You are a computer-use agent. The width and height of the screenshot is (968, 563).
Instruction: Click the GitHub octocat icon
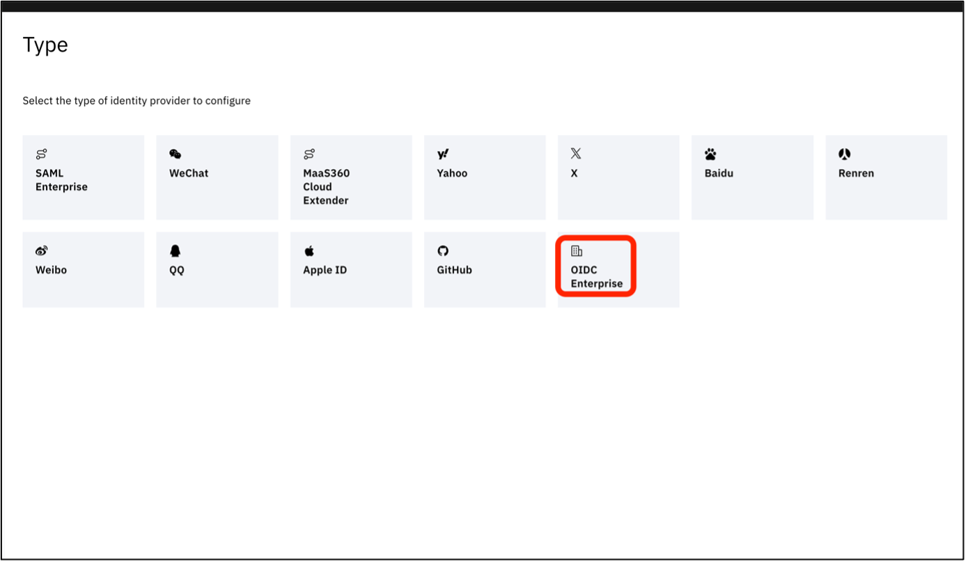click(442, 250)
